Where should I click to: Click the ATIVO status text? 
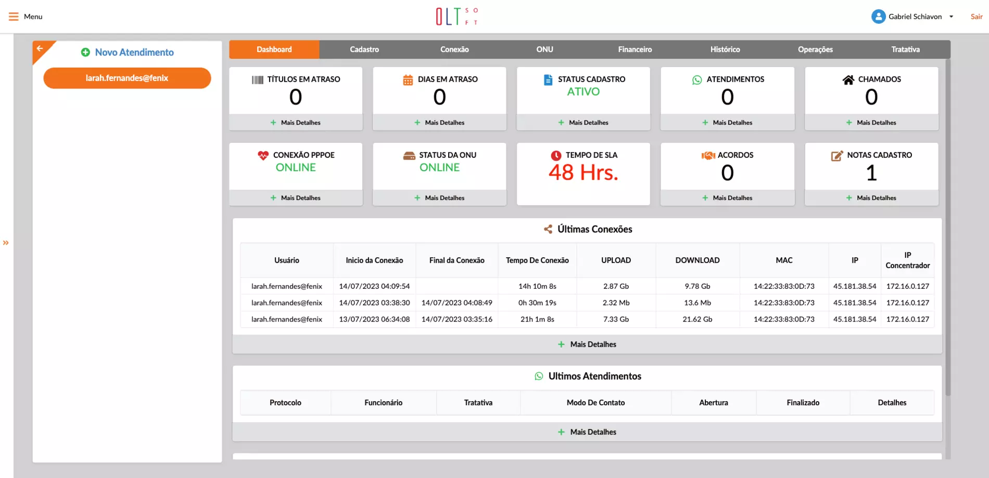[x=584, y=91]
